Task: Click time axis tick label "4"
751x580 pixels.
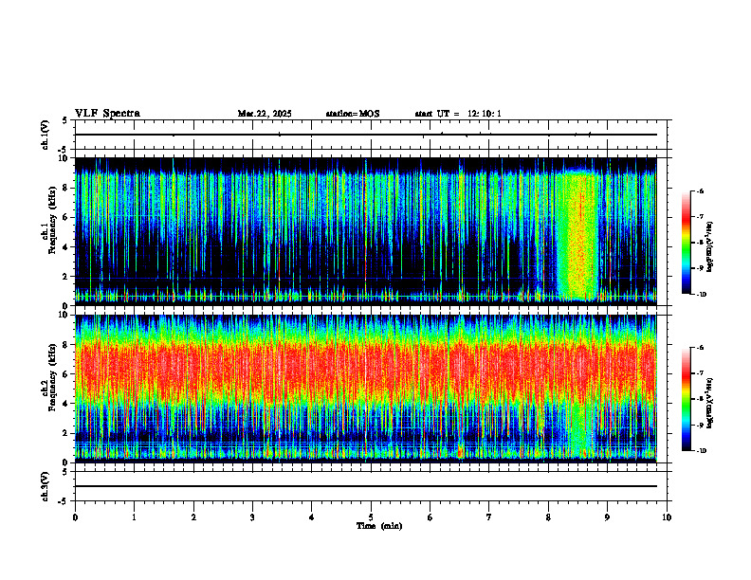Action: click(312, 517)
